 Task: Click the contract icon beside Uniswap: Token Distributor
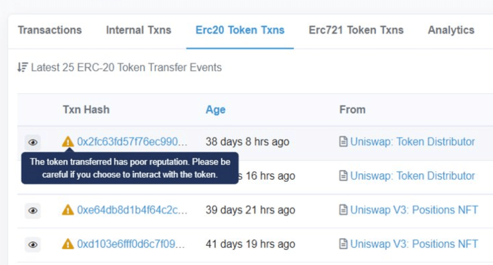click(x=343, y=141)
